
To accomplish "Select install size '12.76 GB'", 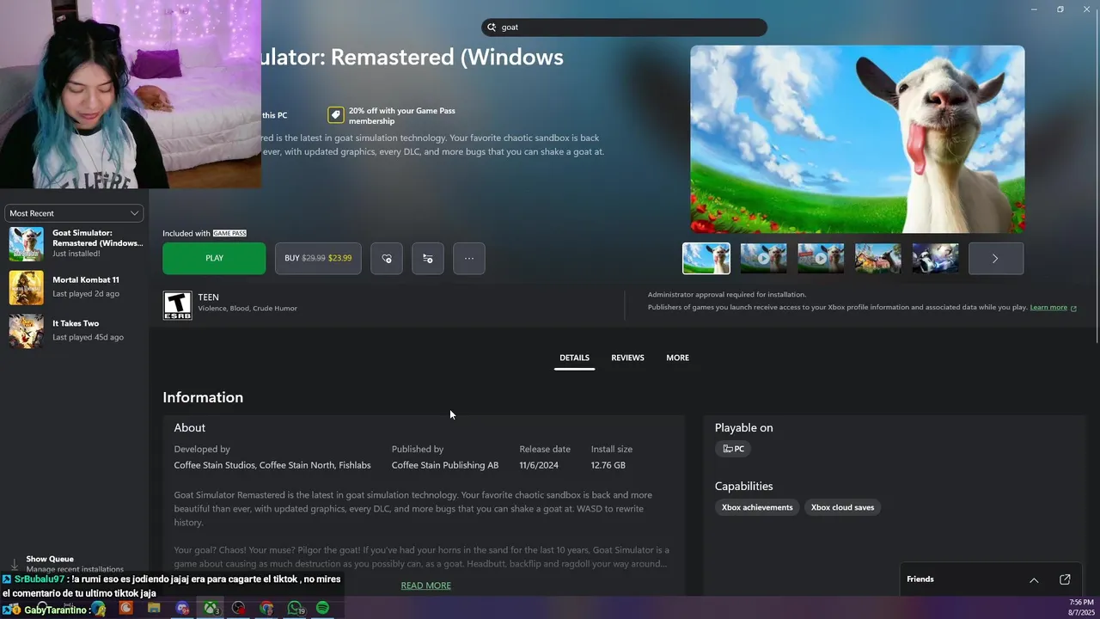I will click(608, 465).
